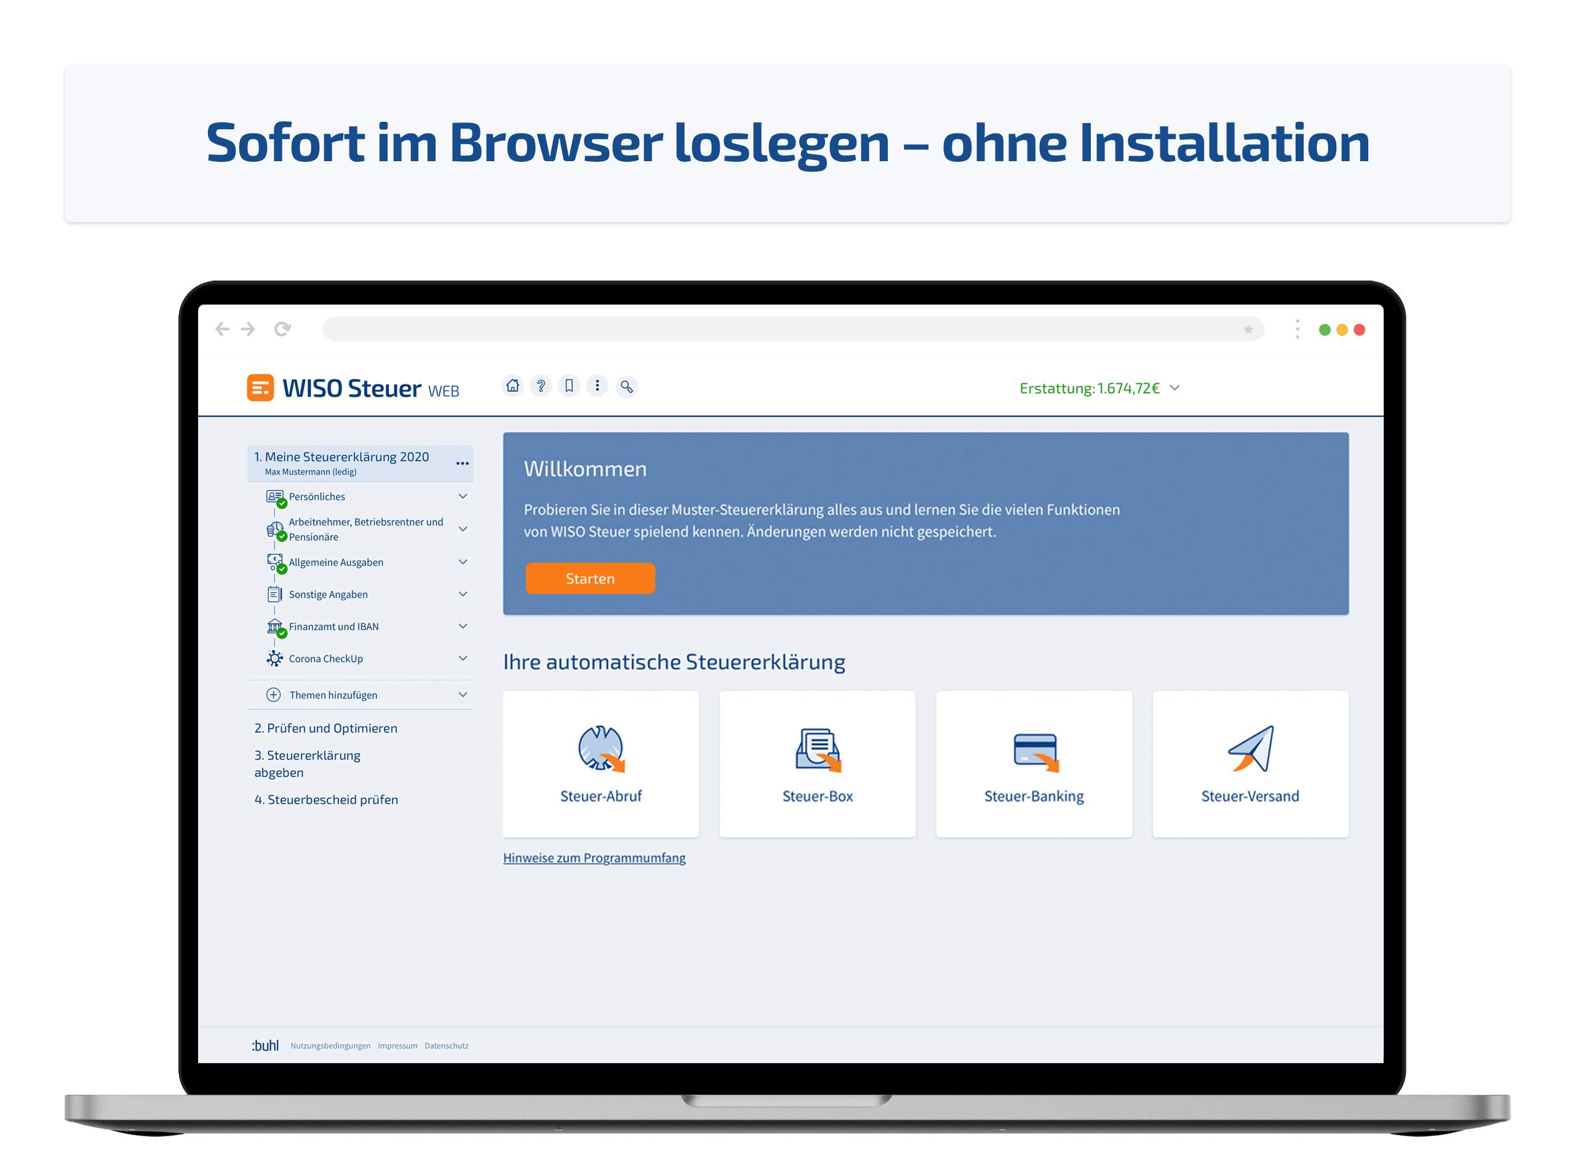The image size is (1575, 1169).
Task: Expand the Allgemeine Ausgaben chevron
Action: point(463,562)
